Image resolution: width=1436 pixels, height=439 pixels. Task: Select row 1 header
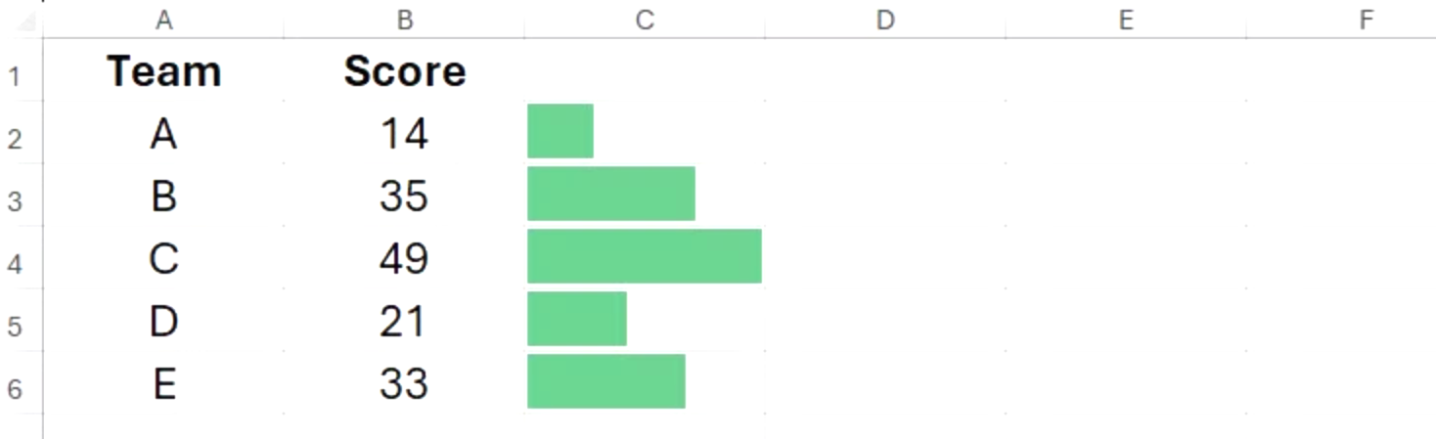pos(15,73)
